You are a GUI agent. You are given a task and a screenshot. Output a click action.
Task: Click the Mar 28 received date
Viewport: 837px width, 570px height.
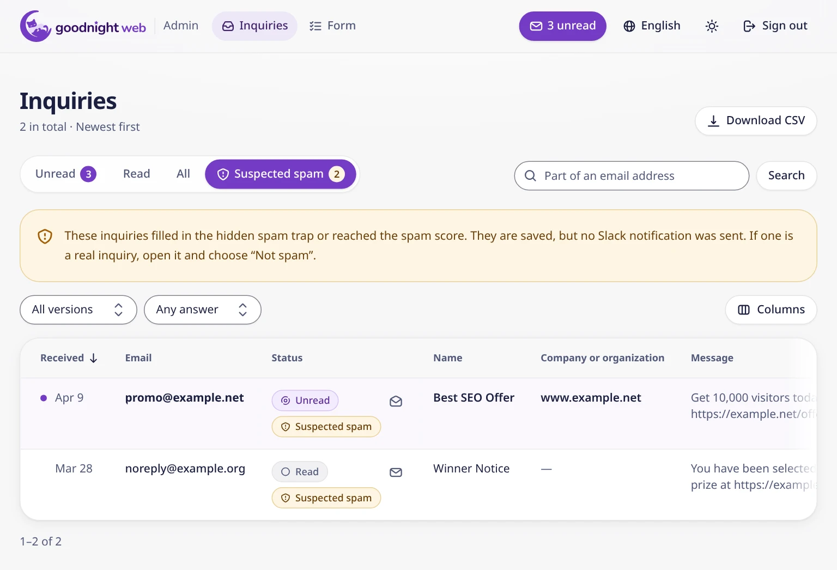point(74,469)
